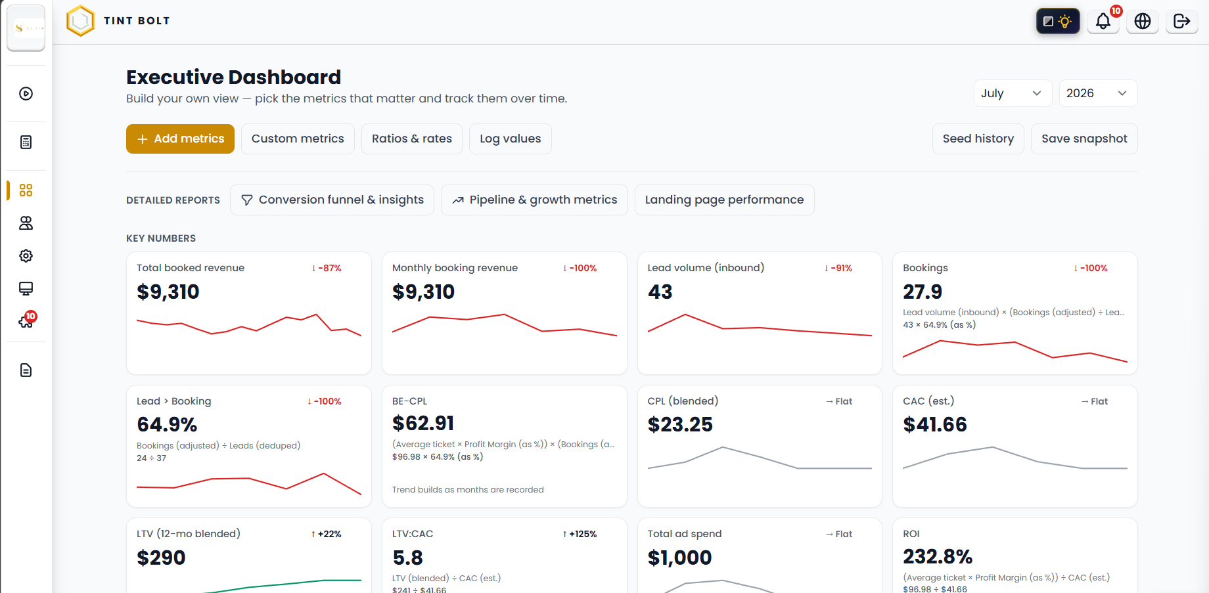Screen dimensions: 1209x593
Task: Open the monitor sidebar icon
Action: click(26, 288)
